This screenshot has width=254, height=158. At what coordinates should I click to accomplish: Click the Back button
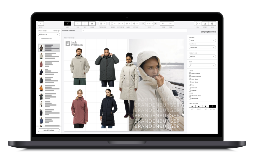(x=41, y=23)
